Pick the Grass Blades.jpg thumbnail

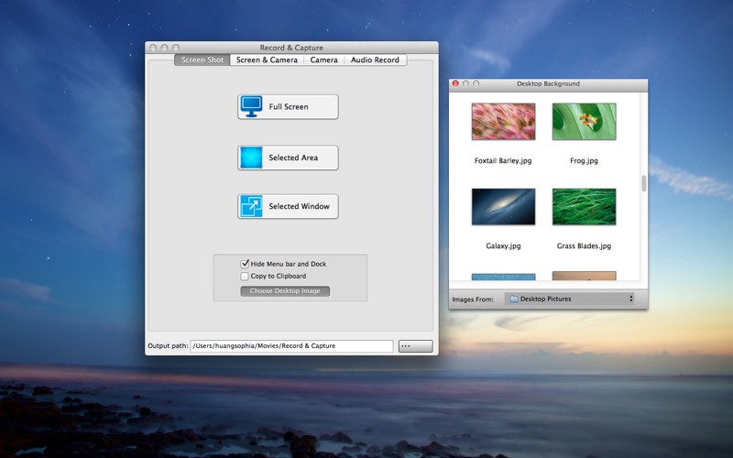coord(584,207)
